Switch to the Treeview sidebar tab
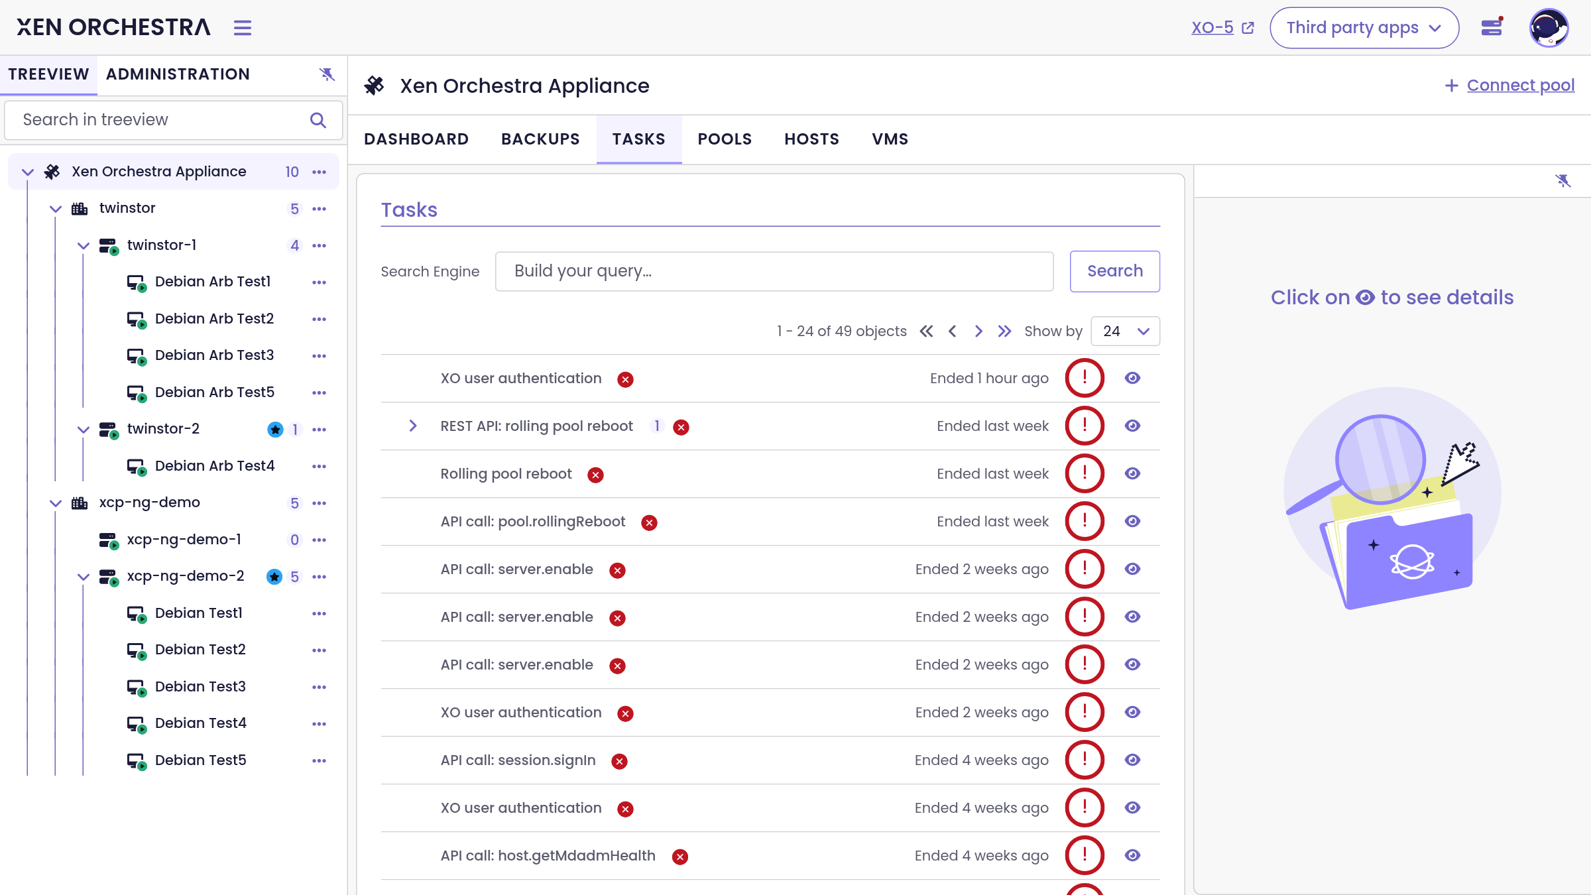 pyautogui.click(x=48, y=74)
